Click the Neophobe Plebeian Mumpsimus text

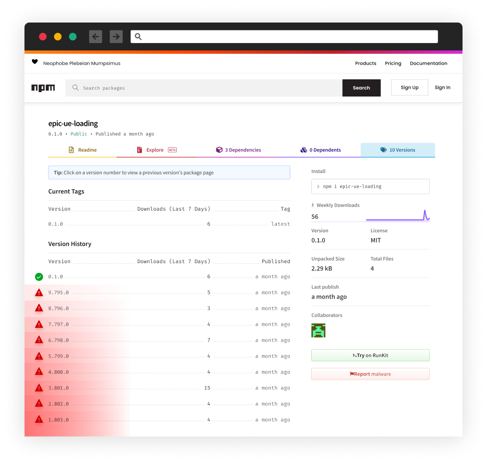(82, 63)
